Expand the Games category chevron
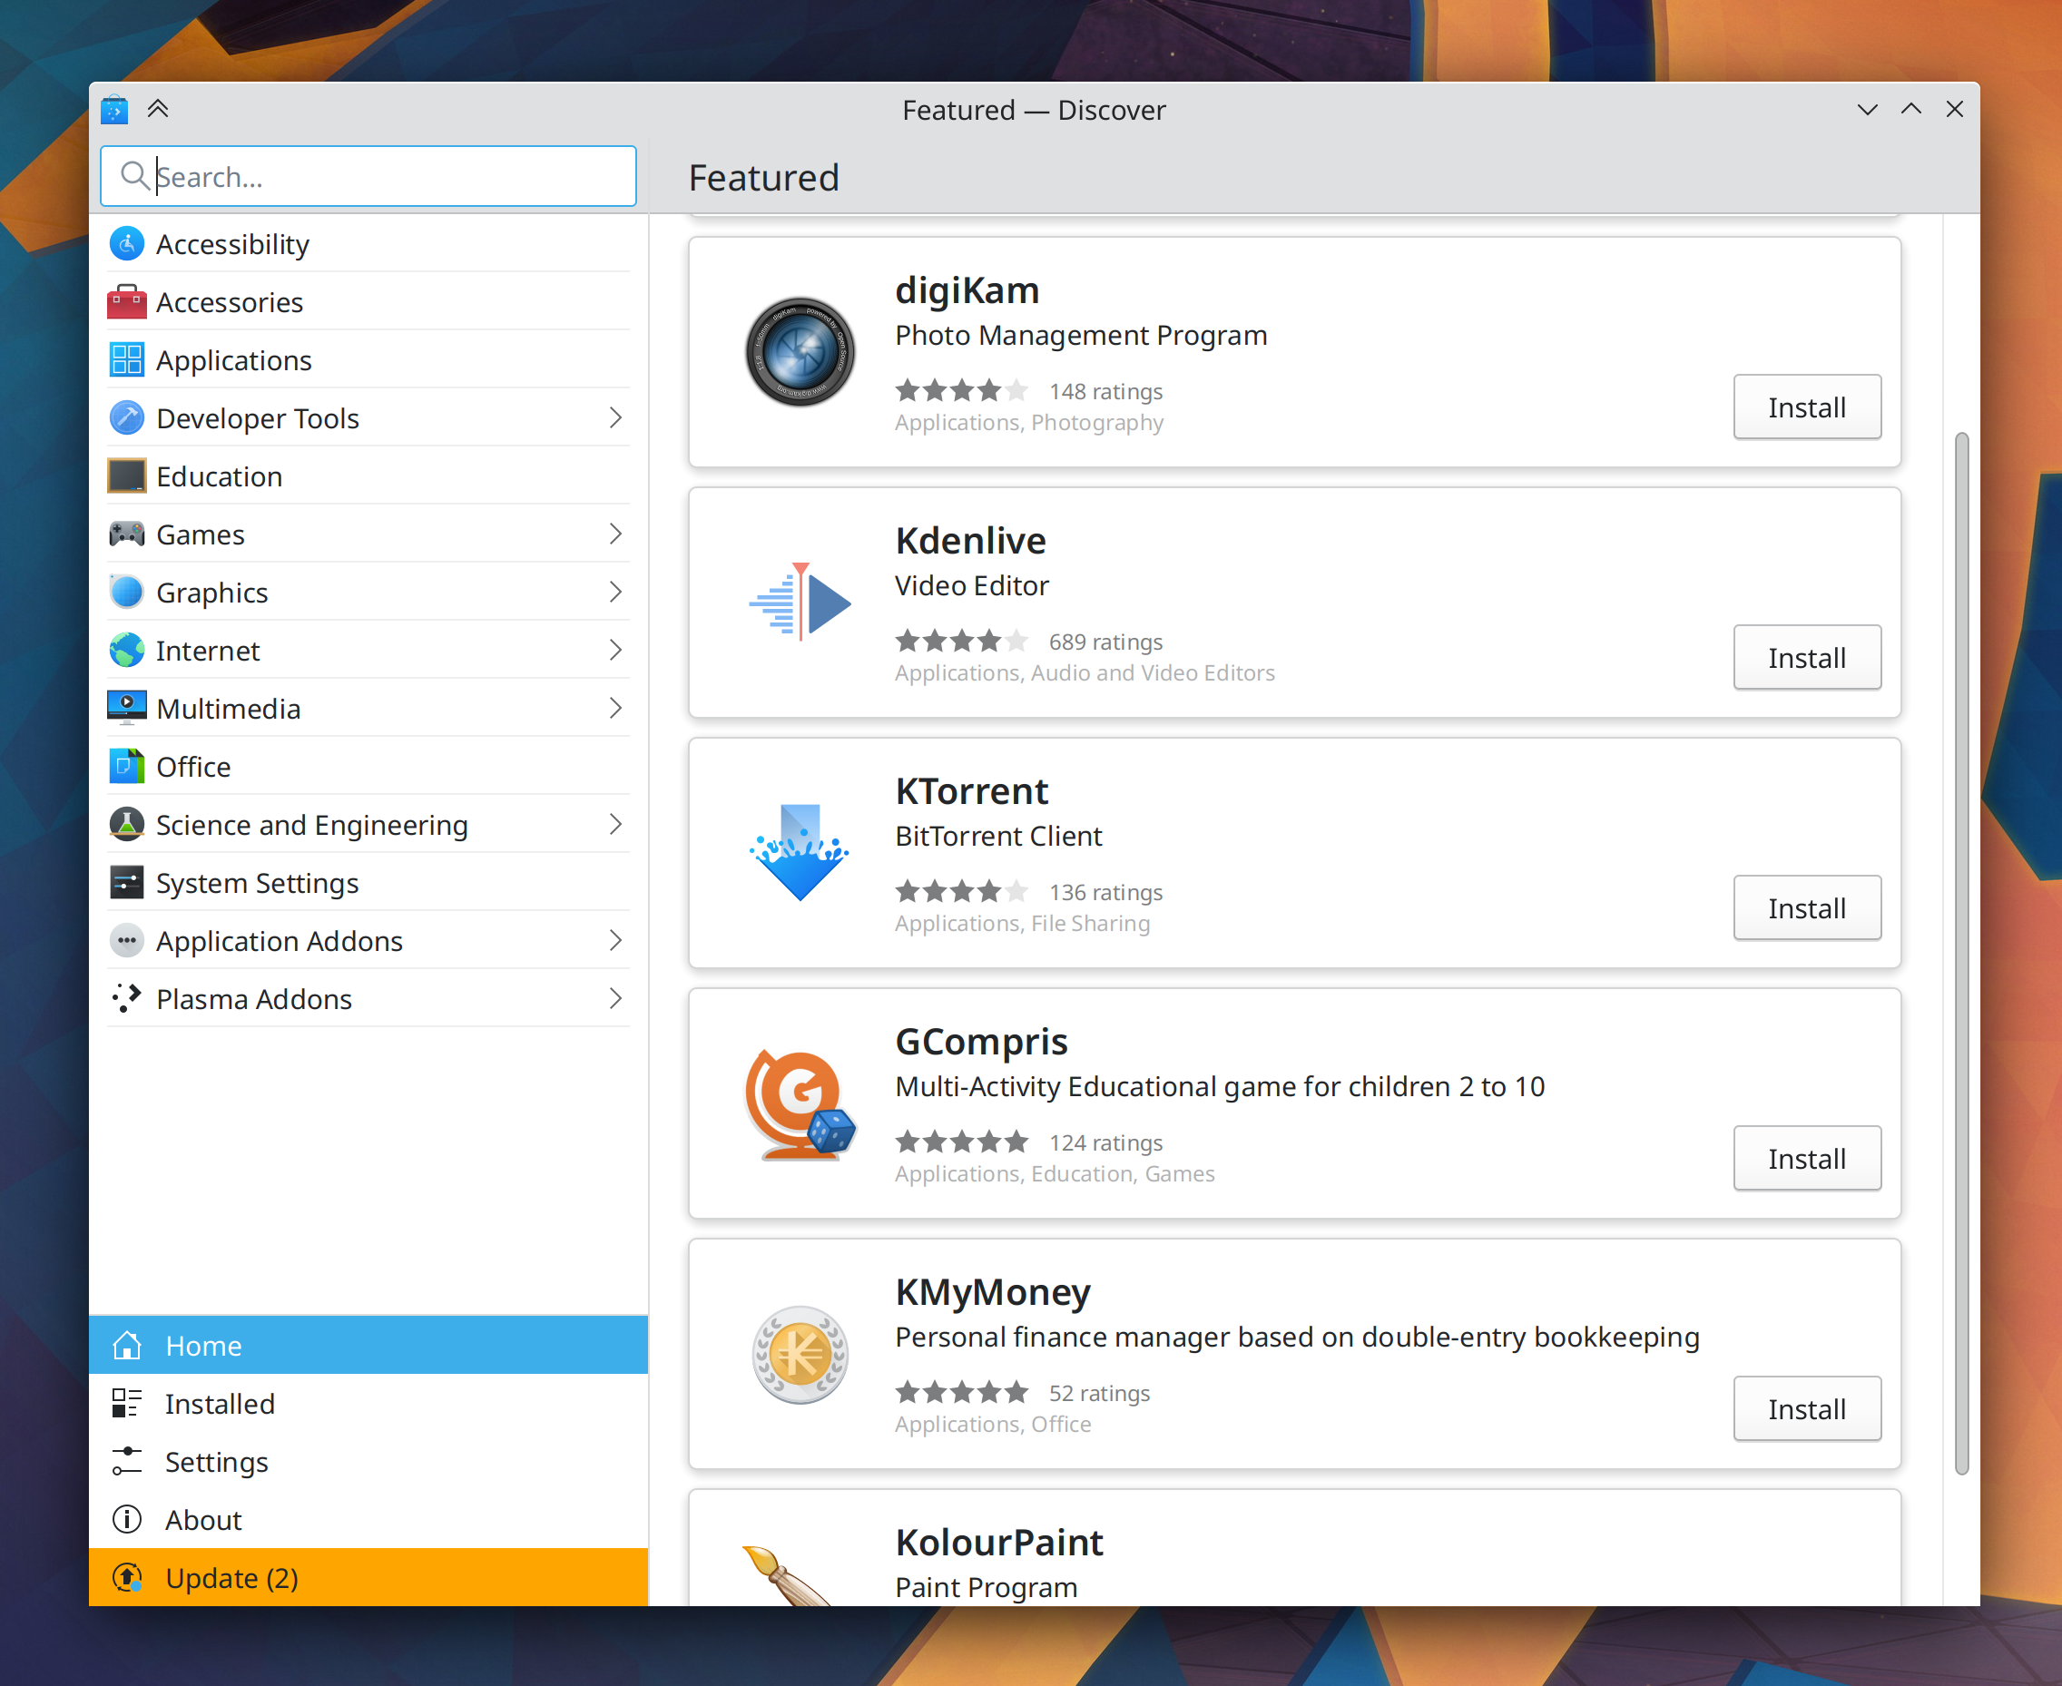 click(x=614, y=534)
